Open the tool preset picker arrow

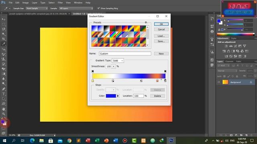[x=10, y=8]
